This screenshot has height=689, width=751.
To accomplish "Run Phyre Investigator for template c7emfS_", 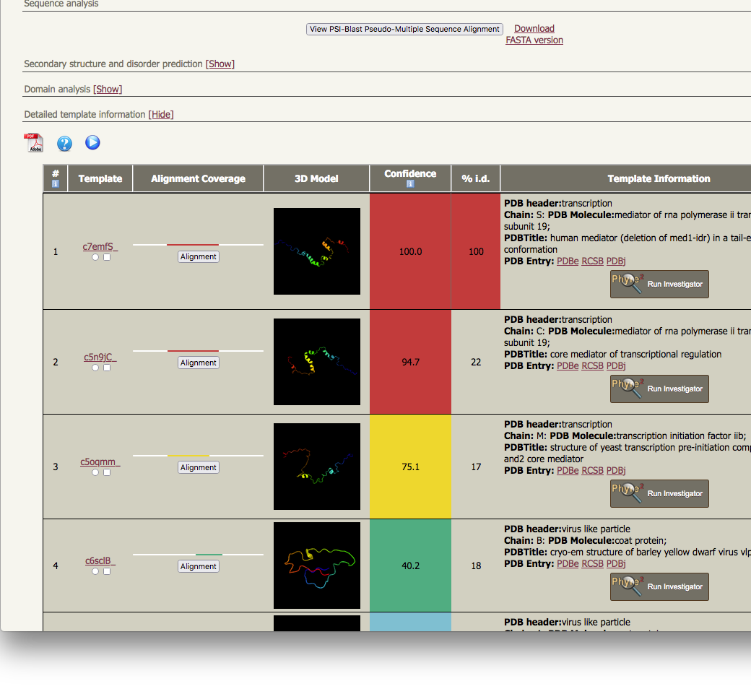I will point(659,285).
